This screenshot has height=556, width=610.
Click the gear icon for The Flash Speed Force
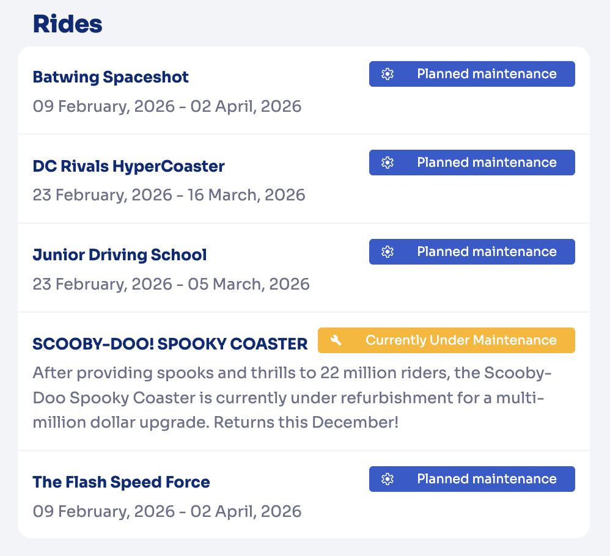[x=387, y=479]
